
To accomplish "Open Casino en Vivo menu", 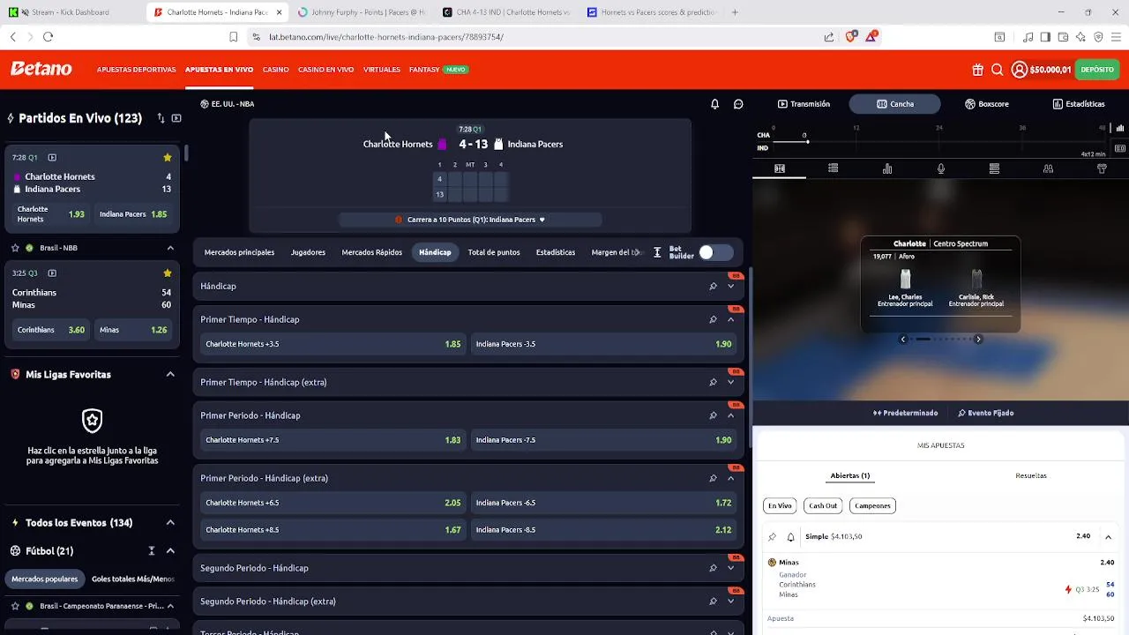I will point(325,70).
